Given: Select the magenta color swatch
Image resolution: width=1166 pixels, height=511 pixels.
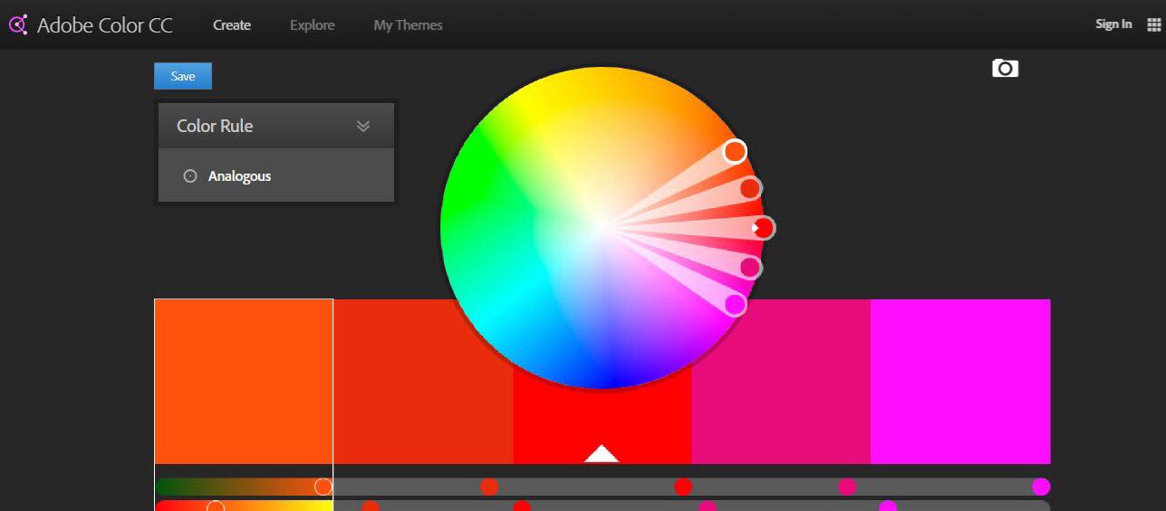Looking at the screenshot, I should [x=960, y=380].
